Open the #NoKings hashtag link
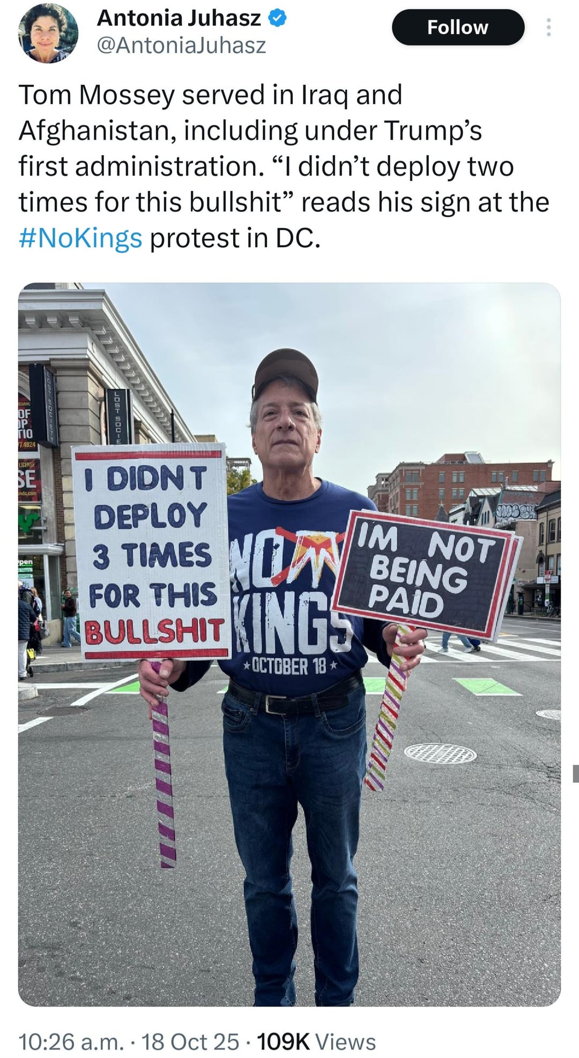Viewport: 579px width, 1058px height. [x=80, y=238]
